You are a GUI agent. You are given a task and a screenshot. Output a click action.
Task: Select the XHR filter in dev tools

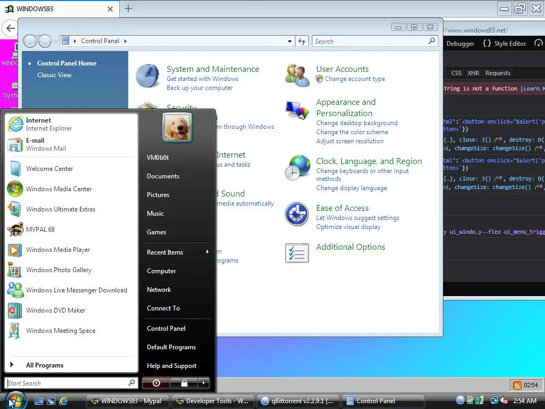473,73
